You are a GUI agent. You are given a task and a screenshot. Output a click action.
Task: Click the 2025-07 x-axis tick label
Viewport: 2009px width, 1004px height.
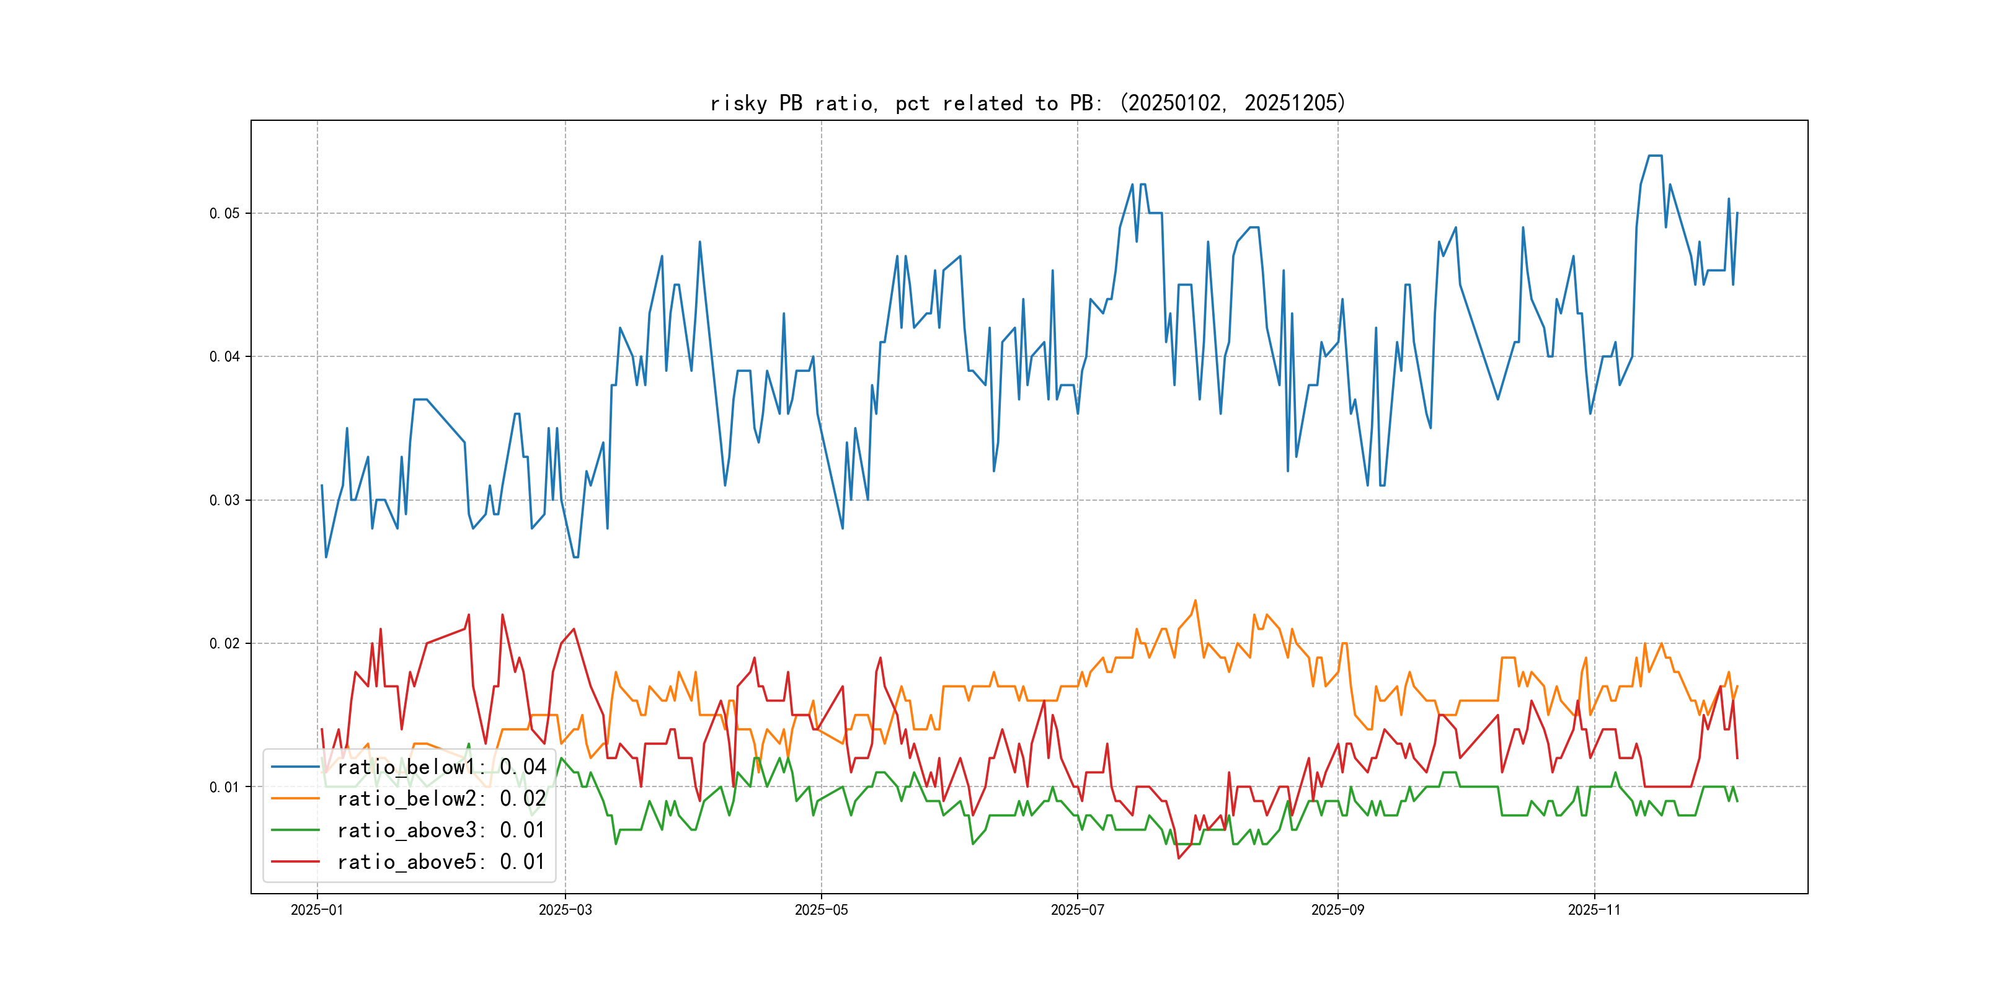tap(1077, 910)
